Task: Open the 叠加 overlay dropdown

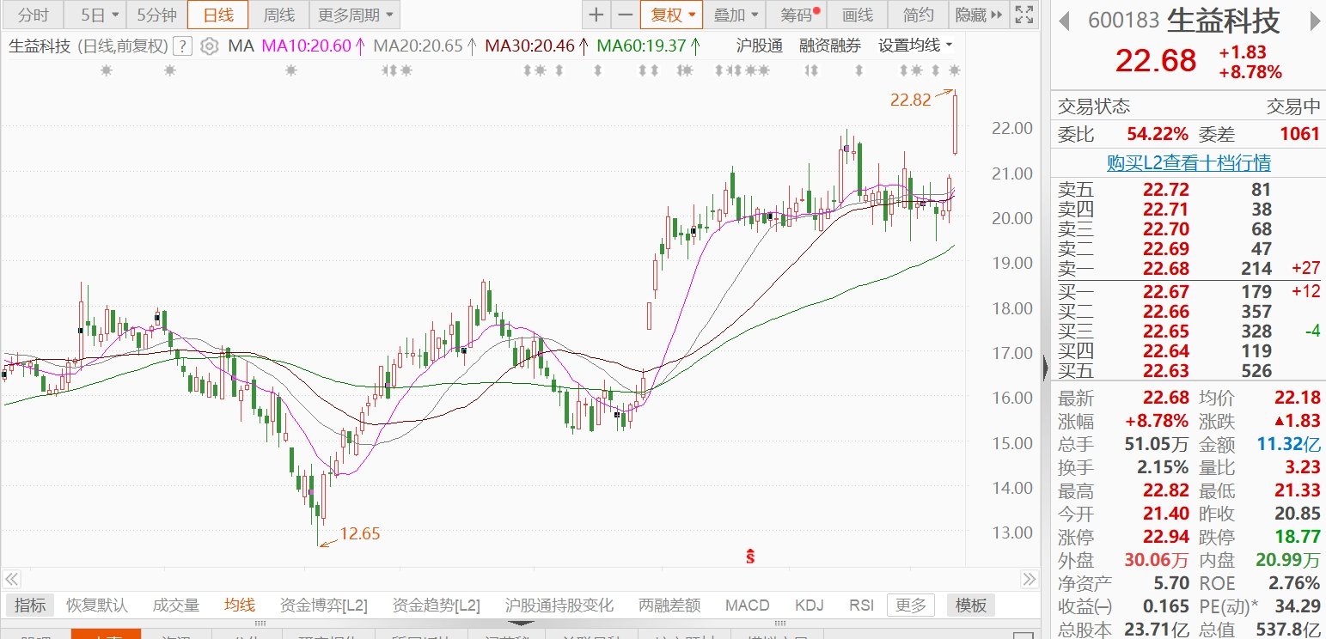Action: pos(736,15)
